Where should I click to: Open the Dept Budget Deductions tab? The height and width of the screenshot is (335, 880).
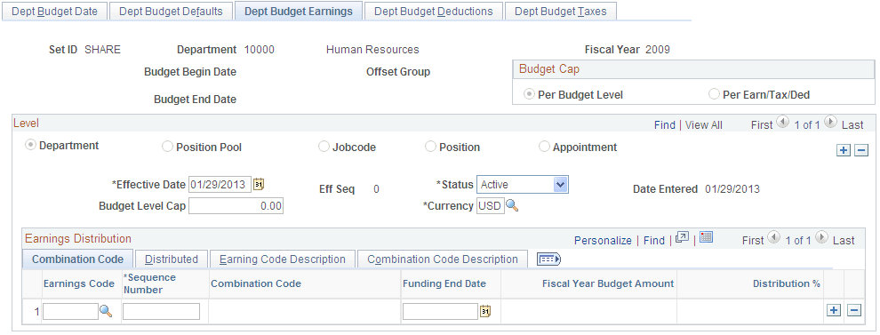click(434, 12)
